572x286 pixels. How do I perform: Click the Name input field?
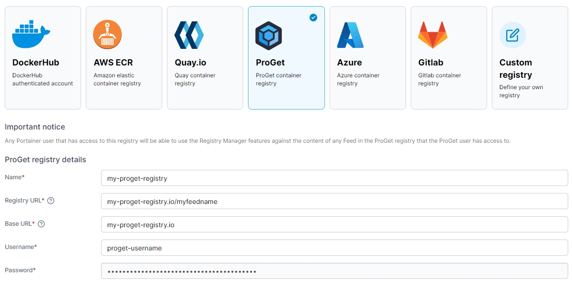pyautogui.click(x=334, y=178)
